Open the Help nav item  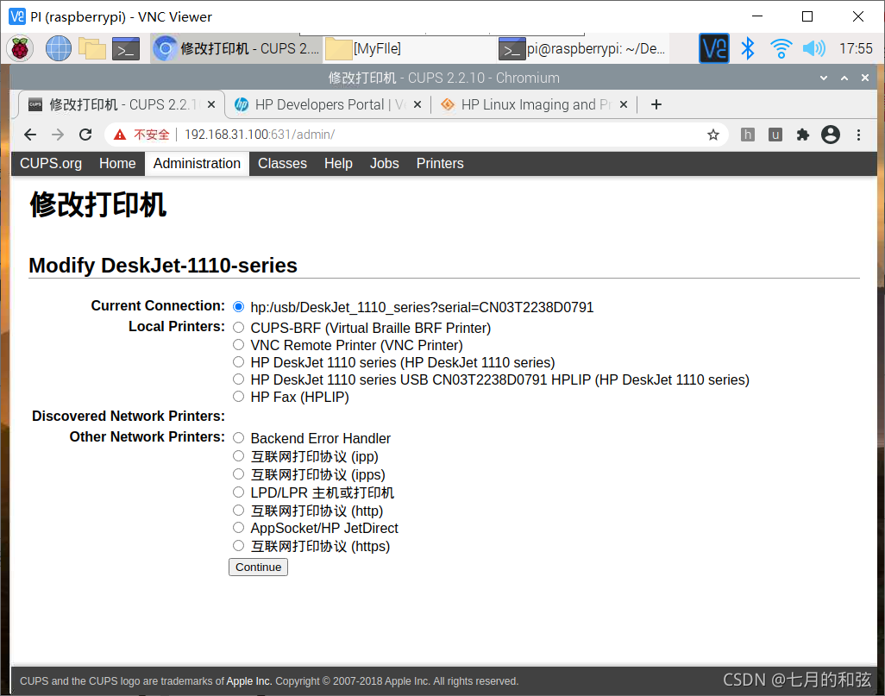[338, 163]
